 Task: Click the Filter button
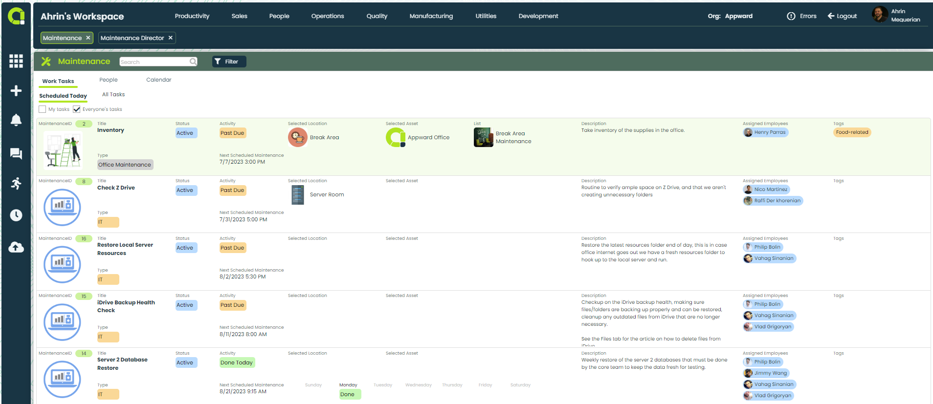[x=229, y=62]
